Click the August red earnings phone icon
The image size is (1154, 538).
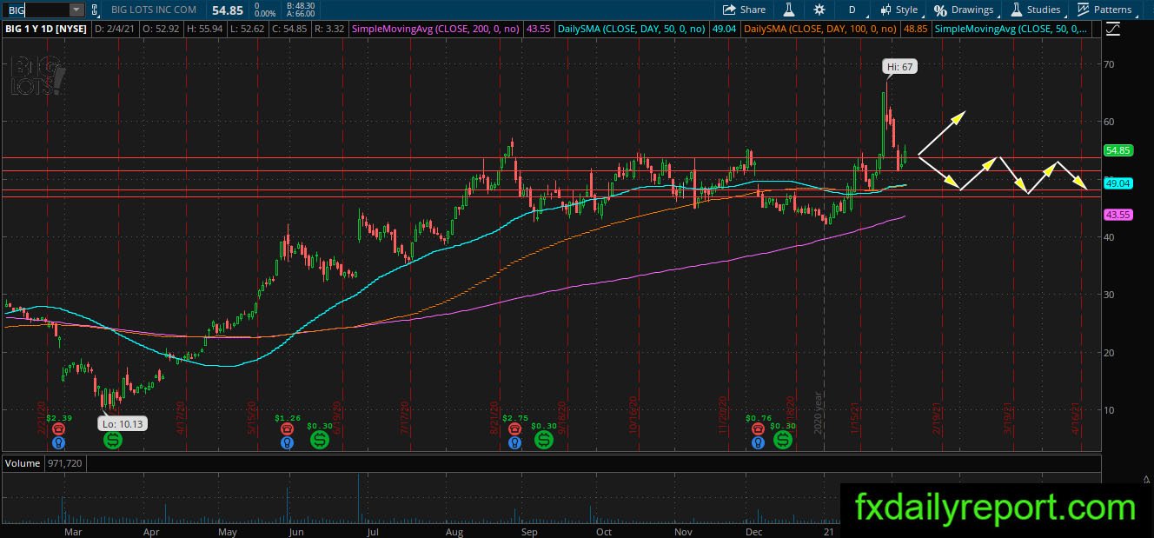pyautogui.click(x=516, y=429)
